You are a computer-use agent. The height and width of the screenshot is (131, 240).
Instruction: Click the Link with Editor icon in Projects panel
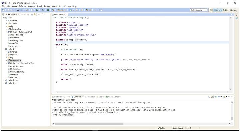35,14
